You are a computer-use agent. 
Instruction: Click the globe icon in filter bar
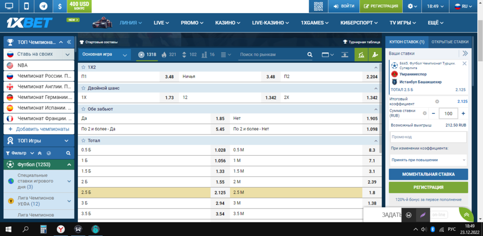click(x=48, y=153)
